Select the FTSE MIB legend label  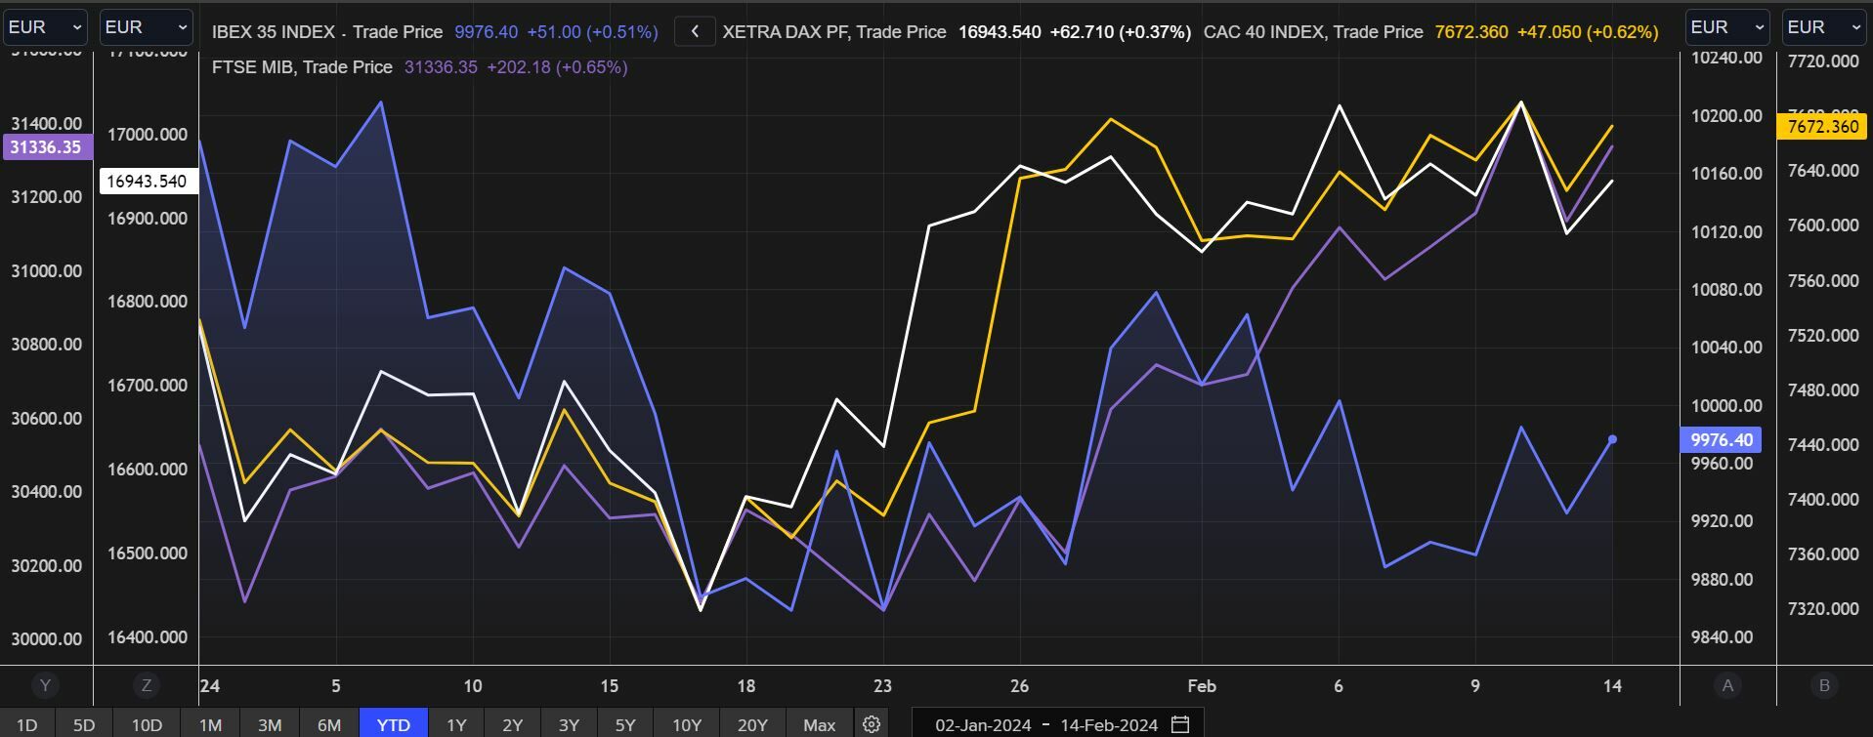253,67
